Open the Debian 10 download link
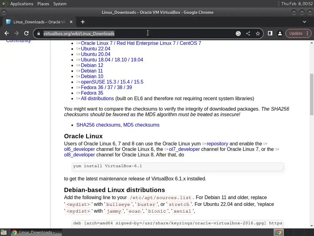The height and width of the screenshot is (236, 314). tap(92, 76)
